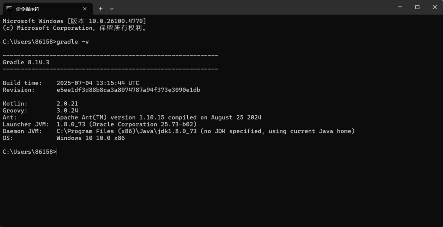Viewport: 443px width, 227px height.
Task: Expand the new tab profile dropdown chevron
Action: pyautogui.click(x=112, y=8)
